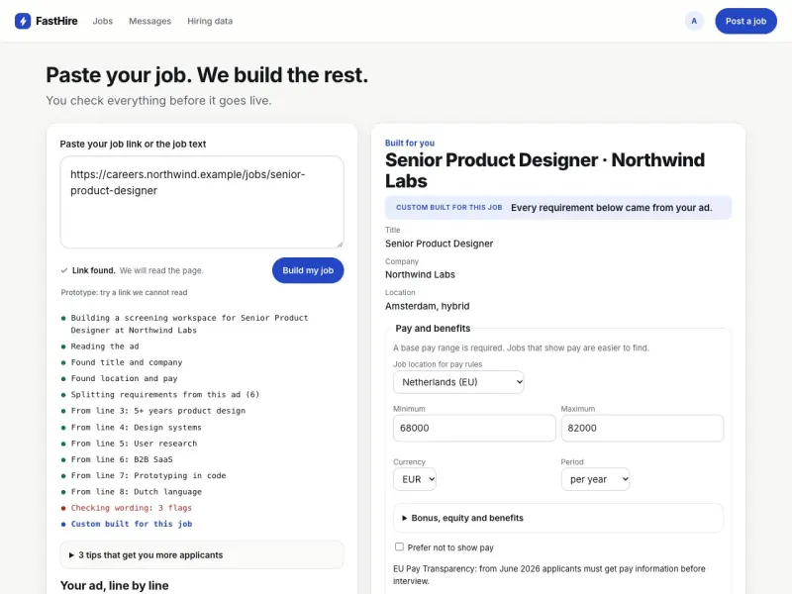
Task: Click the 'CUSTOM BUILT FOR THIS JOB' badge
Action: [449, 208]
